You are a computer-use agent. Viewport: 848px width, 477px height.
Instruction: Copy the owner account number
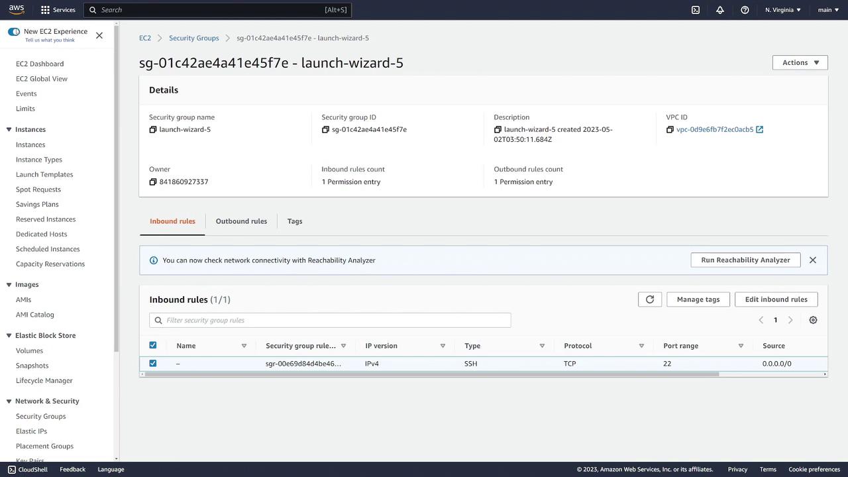153,182
